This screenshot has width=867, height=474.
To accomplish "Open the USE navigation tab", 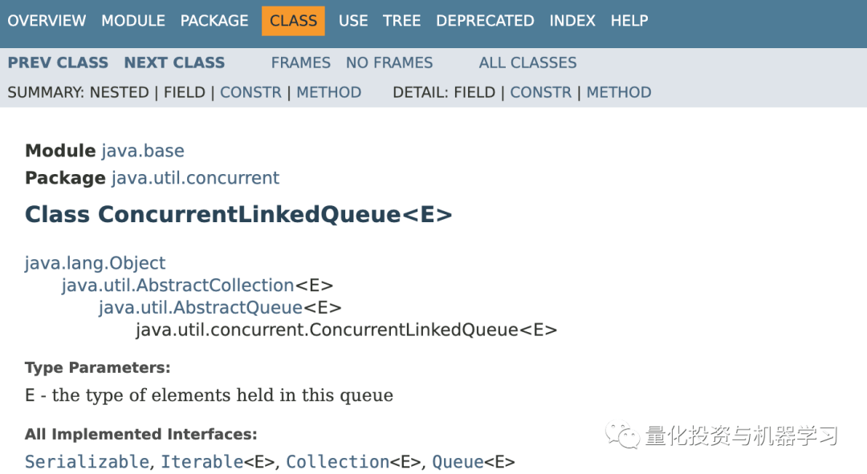I will [353, 21].
